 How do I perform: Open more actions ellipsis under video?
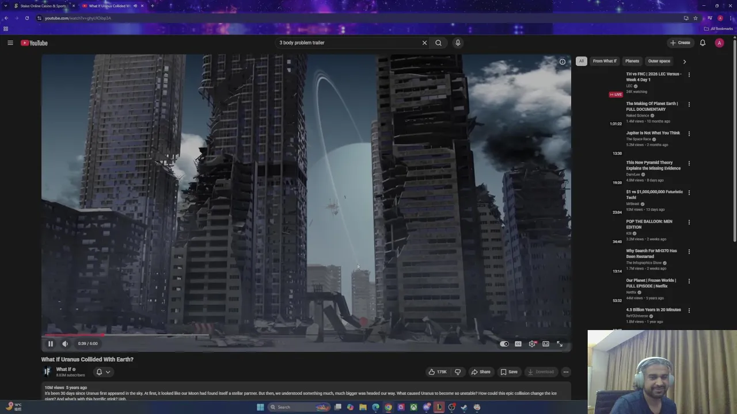pos(566,372)
